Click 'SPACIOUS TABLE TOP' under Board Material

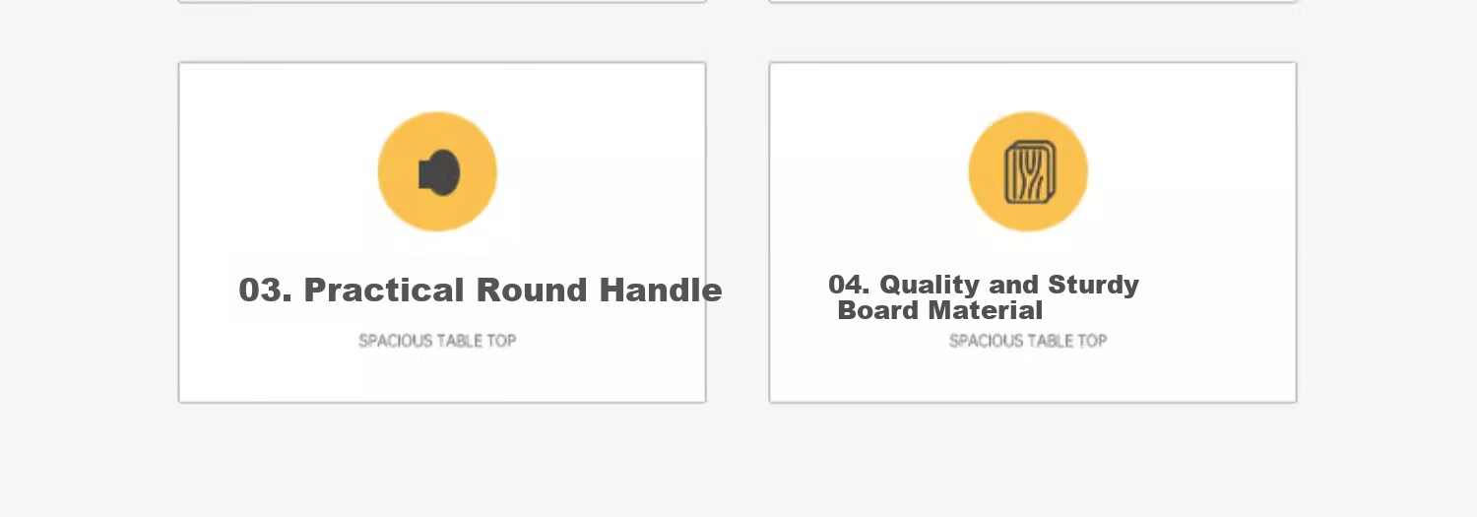pyautogui.click(x=1028, y=341)
